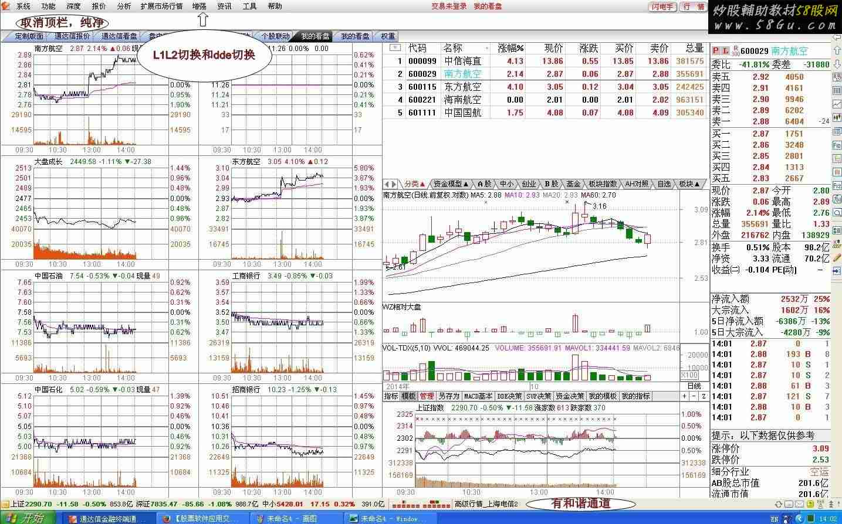842x524 pixels.
Task: Click the 行情 button in title bar
Action: click(694, 6)
